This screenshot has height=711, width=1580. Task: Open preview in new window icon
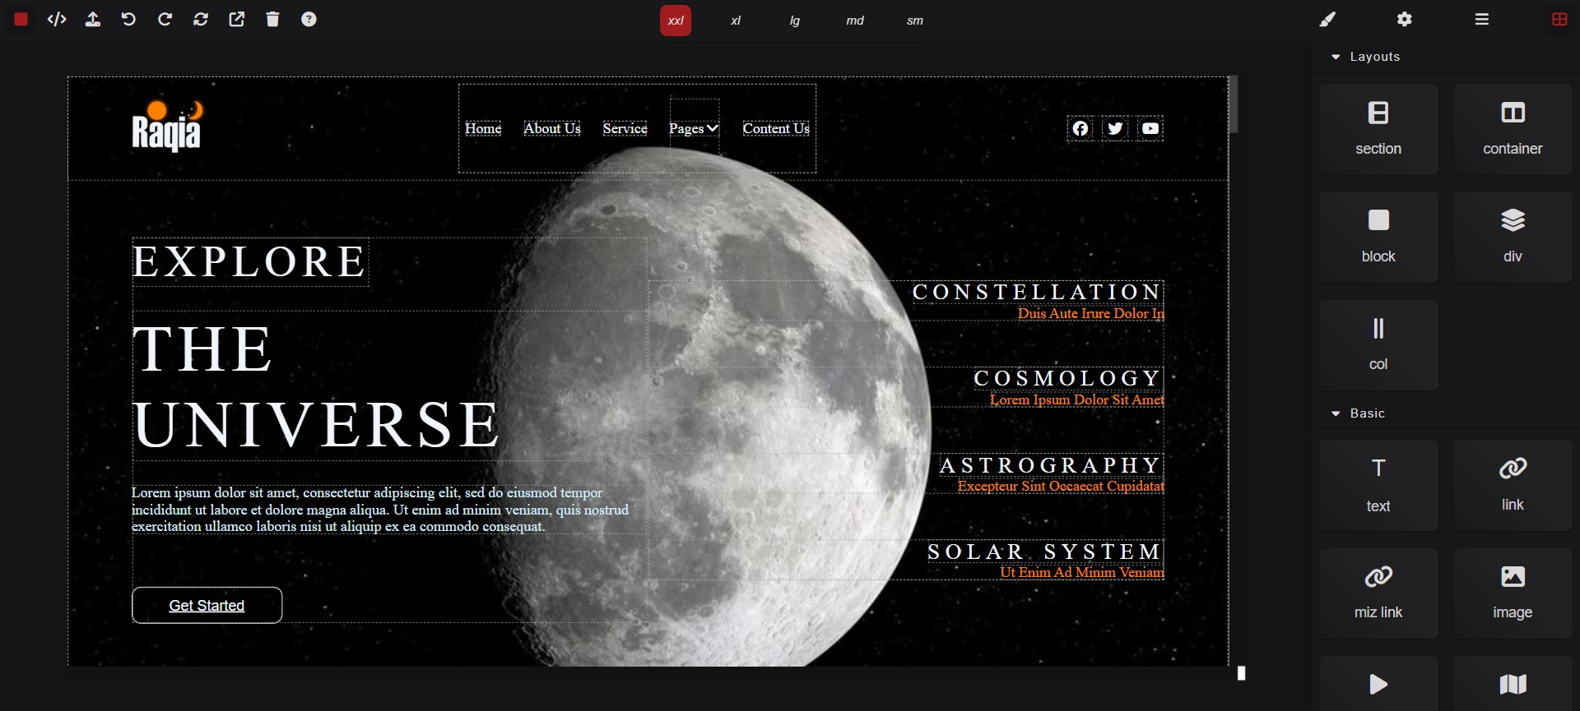click(x=237, y=20)
